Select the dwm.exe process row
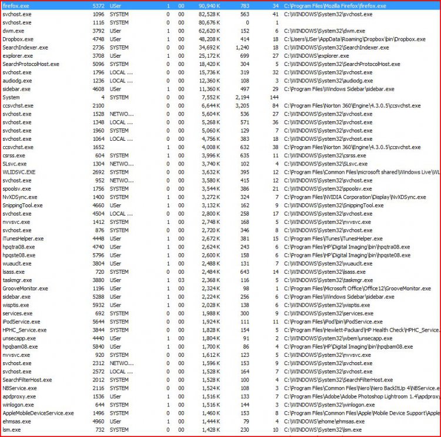Screen dimensions: 441x437 click(220, 31)
